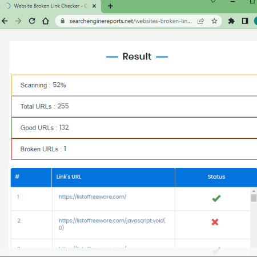257x257 pixels.
Task: Click the red cross status in row 2
Action: (x=215, y=222)
